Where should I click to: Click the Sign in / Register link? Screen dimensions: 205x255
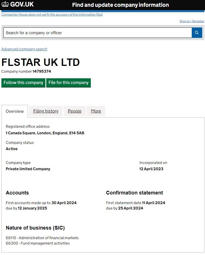[192, 21]
